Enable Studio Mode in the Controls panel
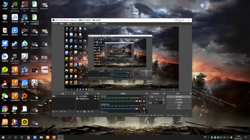 (179, 102)
